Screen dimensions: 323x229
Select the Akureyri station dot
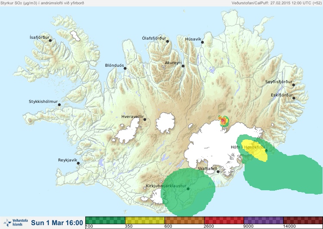pyautogui.click(x=183, y=66)
